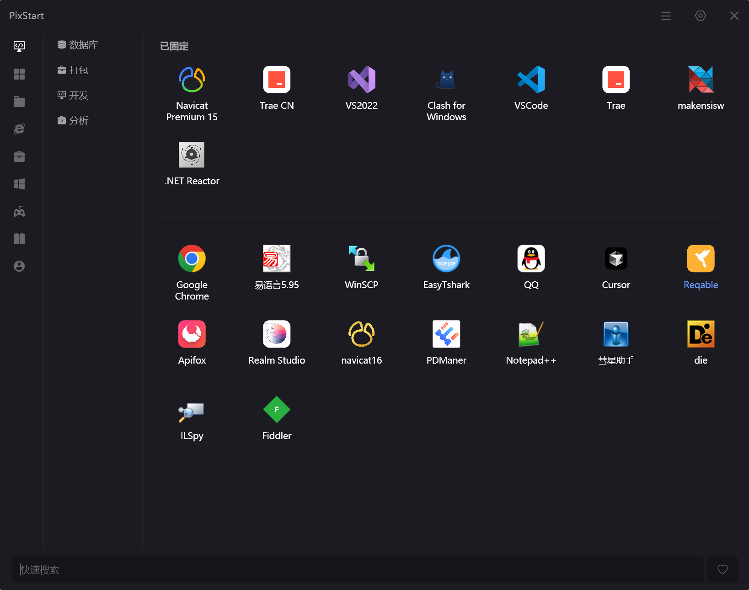
Task: Open Fiddler app
Action: click(x=277, y=410)
